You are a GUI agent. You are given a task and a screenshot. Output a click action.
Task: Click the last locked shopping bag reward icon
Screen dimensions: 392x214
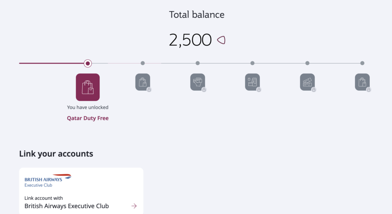362,82
